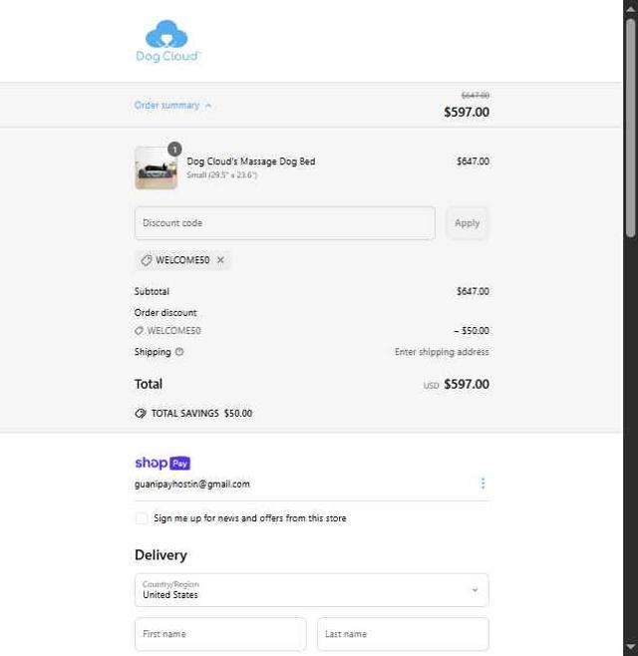Remove the WELCOME50 discount code

click(x=220, y=260)
